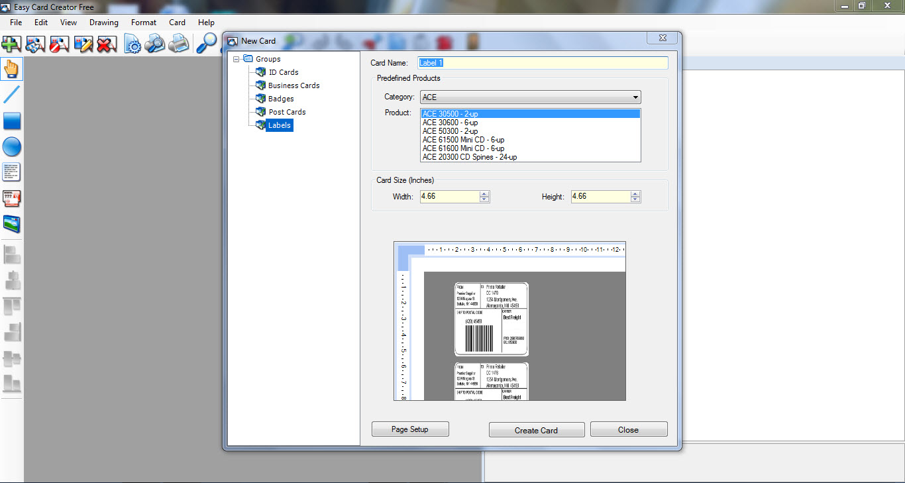Select Post Cards group in tree

pyautogui.click(x=287, y=112)
